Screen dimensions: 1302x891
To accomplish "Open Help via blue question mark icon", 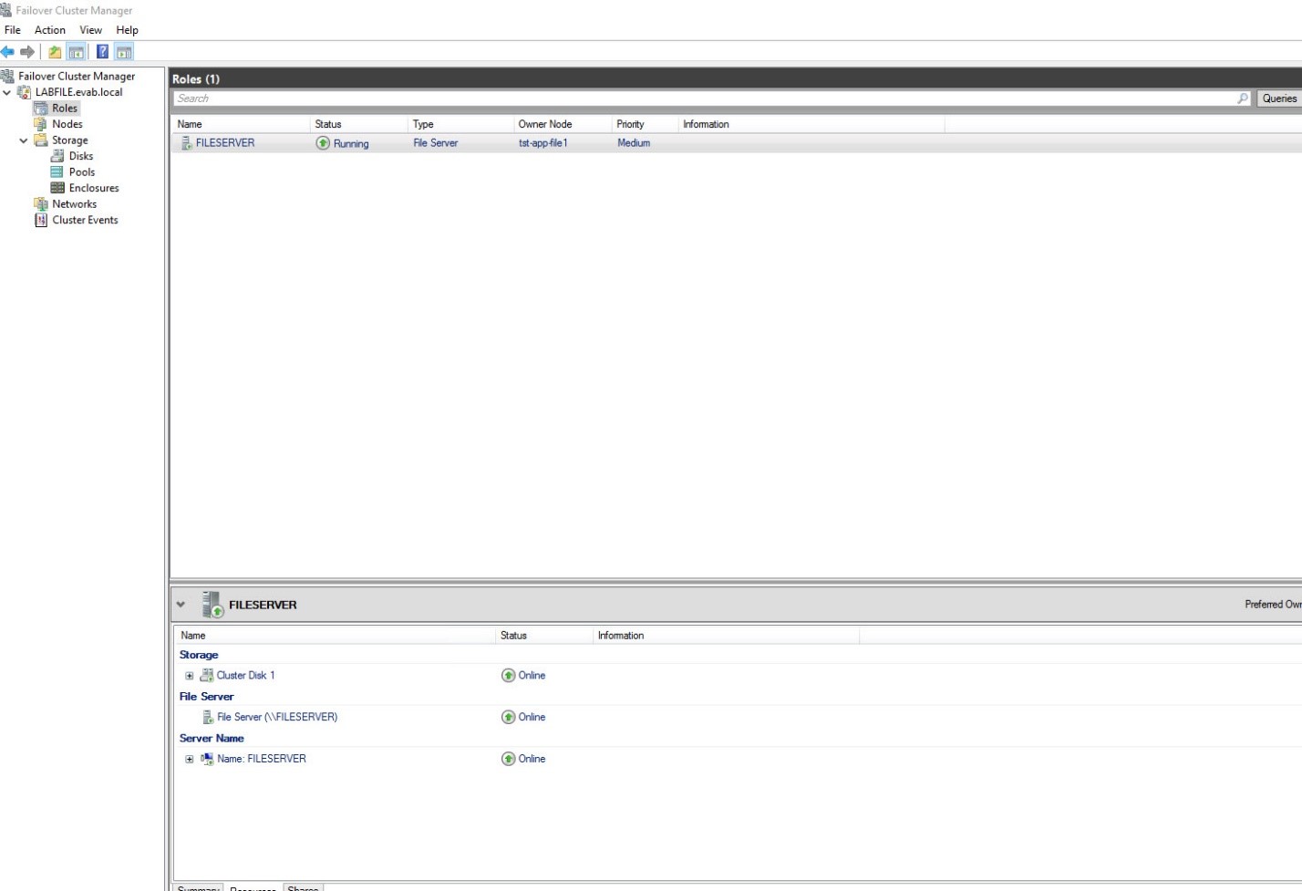I will coord(102,52).
